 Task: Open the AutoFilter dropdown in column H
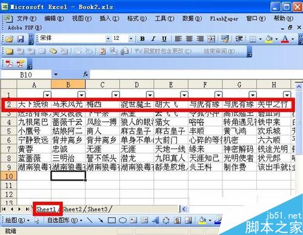(x=287, y=94)
